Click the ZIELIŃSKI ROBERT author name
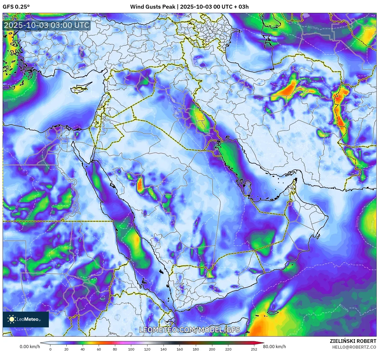This screenshot has width=379, height=351. point(353,341)
